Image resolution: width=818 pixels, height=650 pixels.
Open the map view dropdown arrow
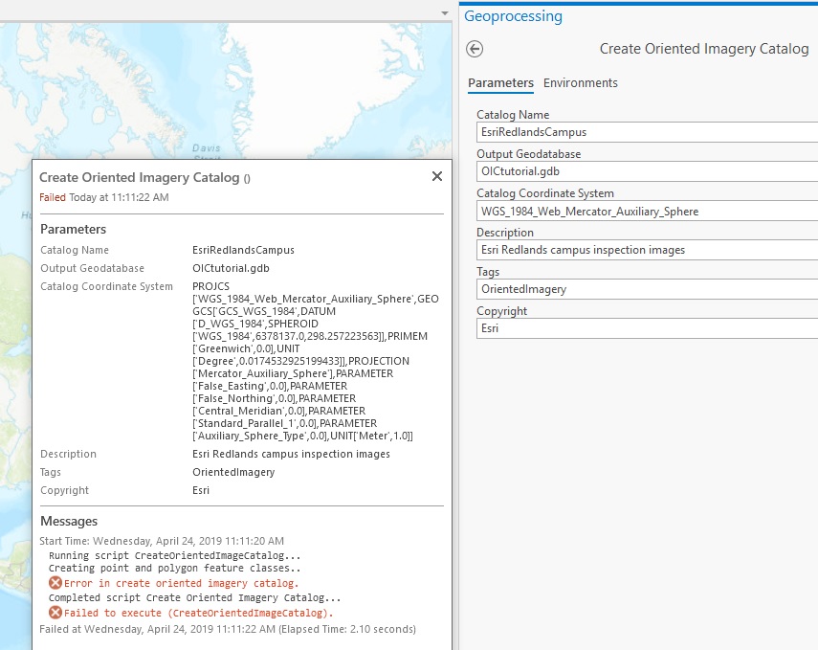pyautogui.click(x=445, y=13)
